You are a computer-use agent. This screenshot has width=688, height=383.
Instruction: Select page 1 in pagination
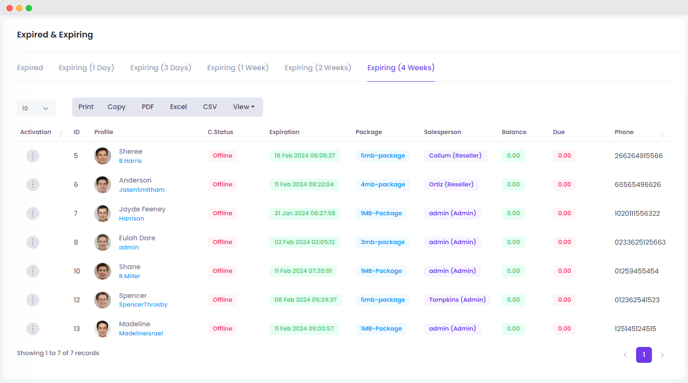pyautogui.click(x=644, y=355)
